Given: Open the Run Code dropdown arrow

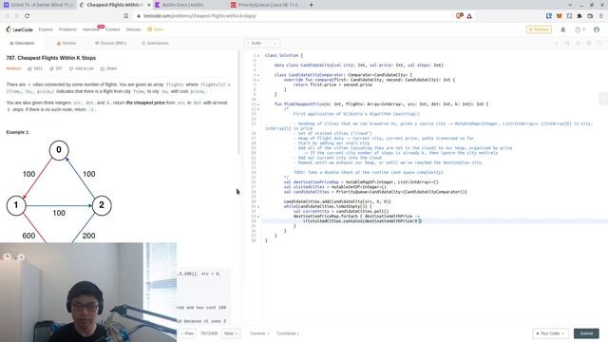Looking at the screenshot, I should point(562,333).
